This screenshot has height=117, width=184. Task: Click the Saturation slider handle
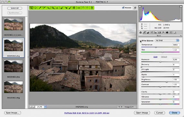click(160, 104)
